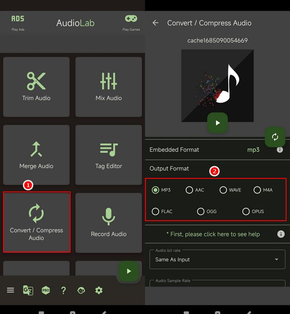Tap the file name cache1685090054669

(217, 41)
